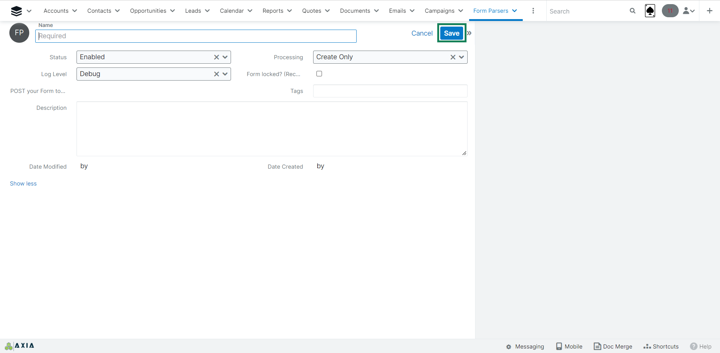
Task: Open the spade avatar icon
Action: (x=650, y=11)
